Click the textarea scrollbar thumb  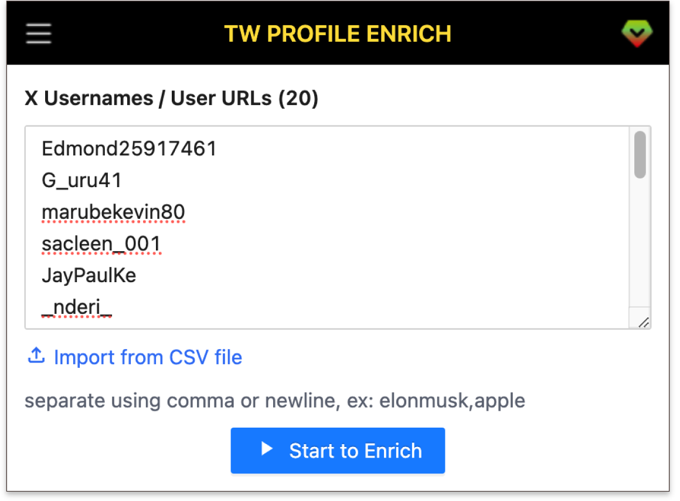[639, 155]
